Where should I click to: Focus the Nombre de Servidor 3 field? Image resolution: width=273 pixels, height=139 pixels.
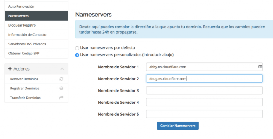pyautogui.click(x=204, y=90)
